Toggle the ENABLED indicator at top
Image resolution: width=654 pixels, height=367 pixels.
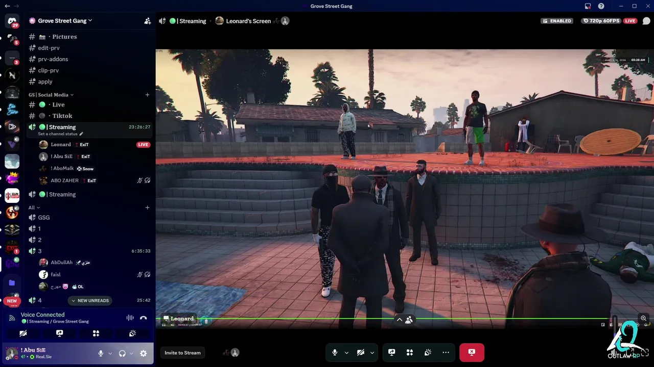point(557,21)
